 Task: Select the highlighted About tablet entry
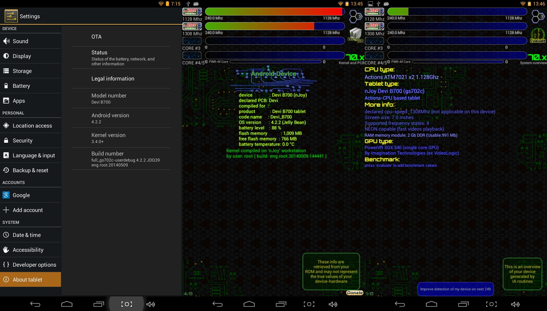click(x=30, y=279)
